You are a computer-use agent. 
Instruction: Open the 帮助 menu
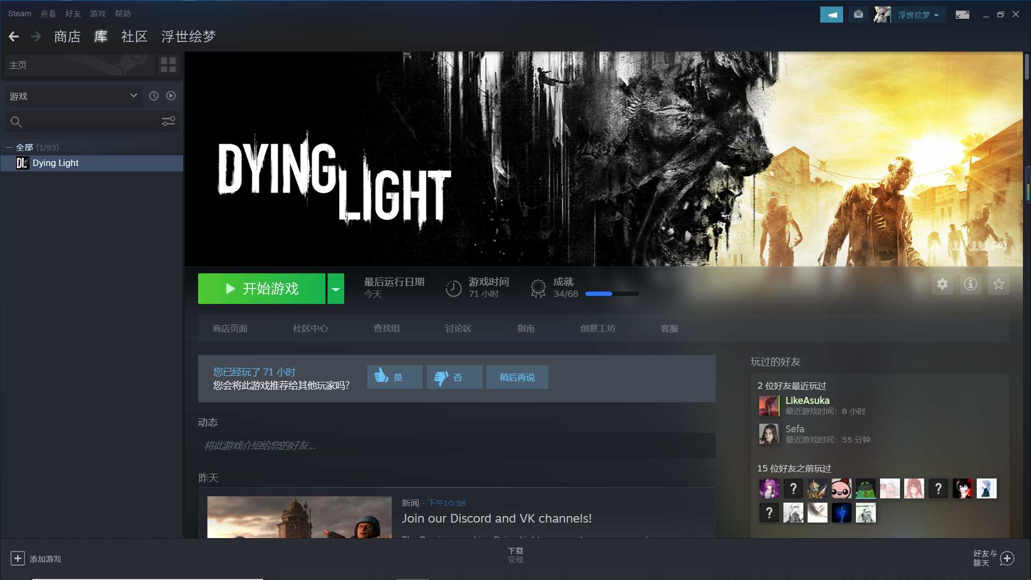[122, 13]
